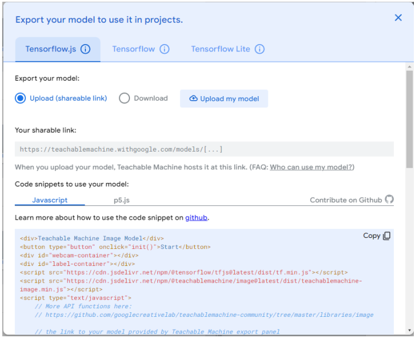Click the info icon beside Tensorflow Lite

259,49
